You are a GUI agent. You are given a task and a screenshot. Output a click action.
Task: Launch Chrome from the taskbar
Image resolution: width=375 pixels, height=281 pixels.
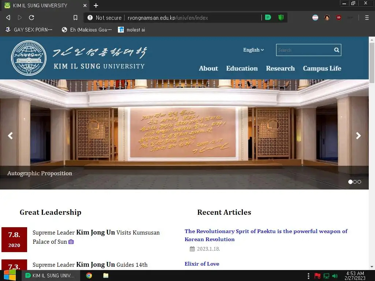point(89,276)
